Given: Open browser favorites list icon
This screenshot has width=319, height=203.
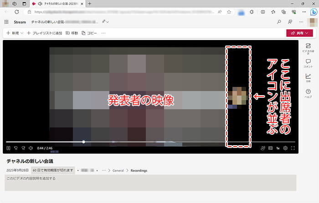Looking at the screenshot, I should [273, 12].
